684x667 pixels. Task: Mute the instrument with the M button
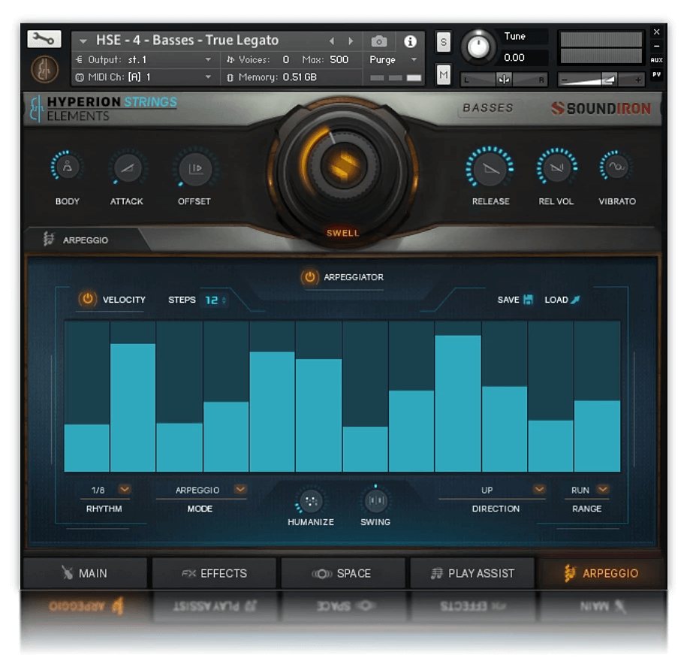click(443, 74)
